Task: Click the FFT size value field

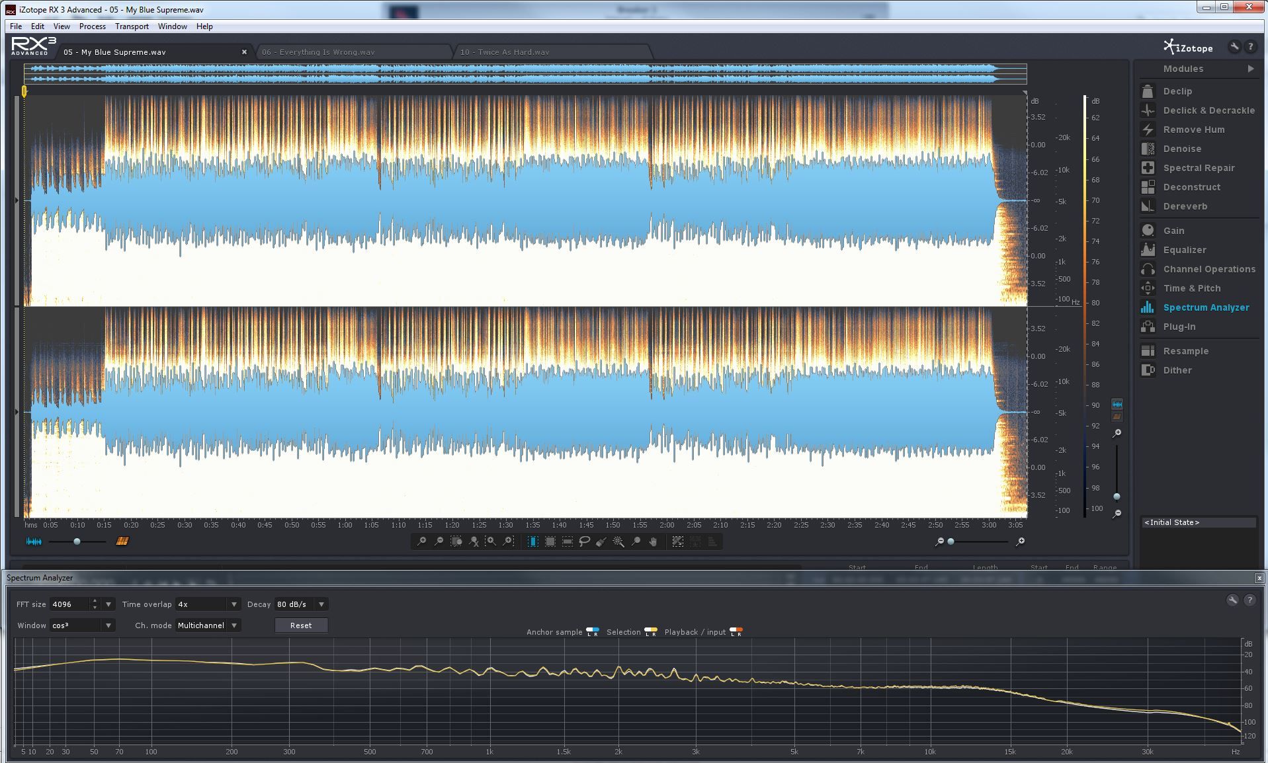Action: [70, 604]
